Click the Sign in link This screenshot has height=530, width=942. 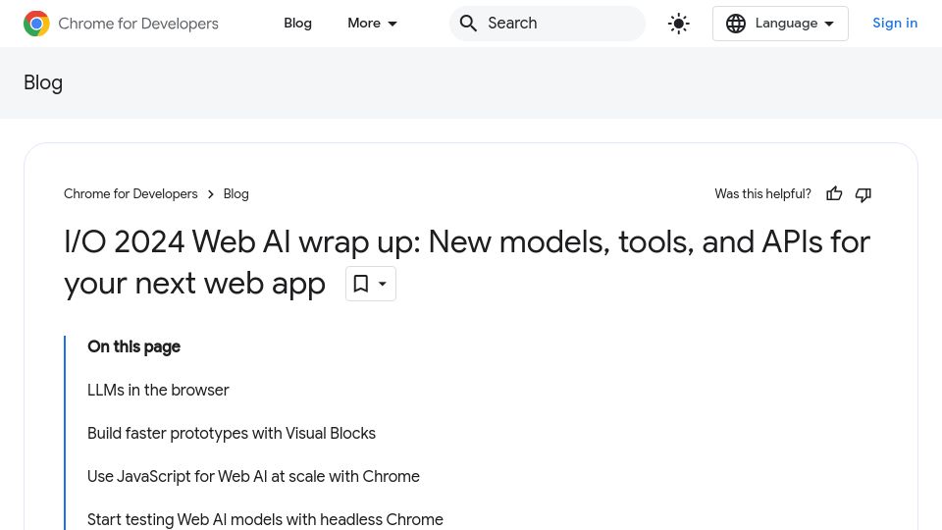click(895, 24)
